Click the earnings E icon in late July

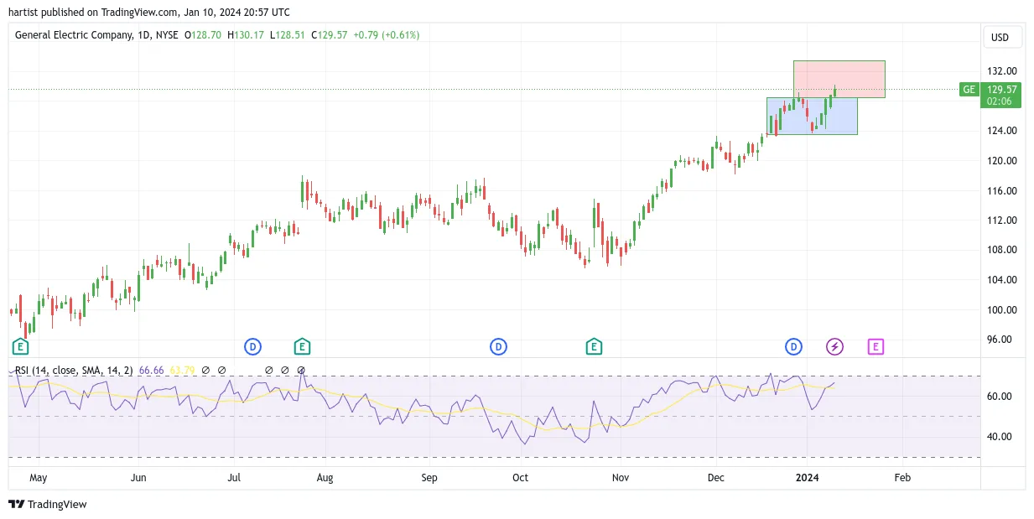pyautogui.click(x=302, y=346)
